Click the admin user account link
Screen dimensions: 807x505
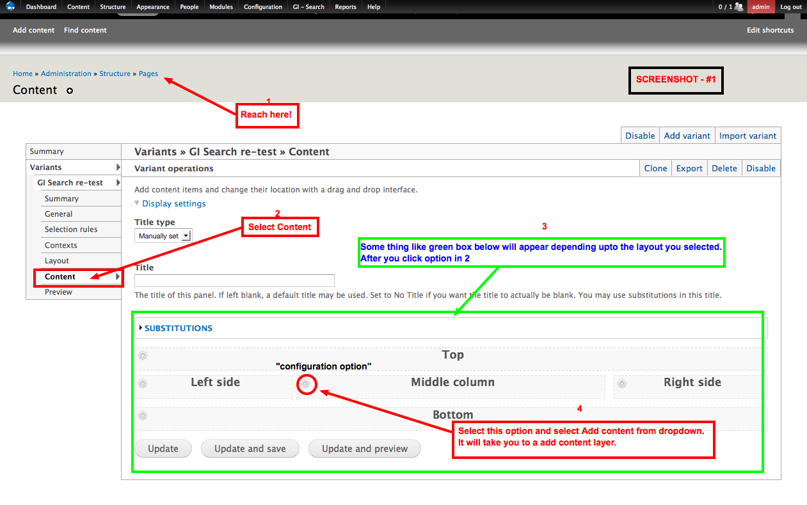[761, 7]
